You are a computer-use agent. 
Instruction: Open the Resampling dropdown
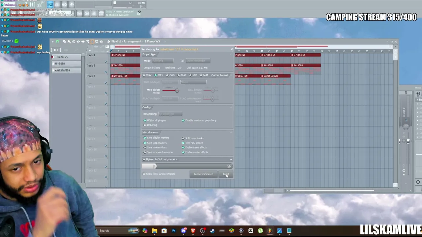tap(170, 114)
